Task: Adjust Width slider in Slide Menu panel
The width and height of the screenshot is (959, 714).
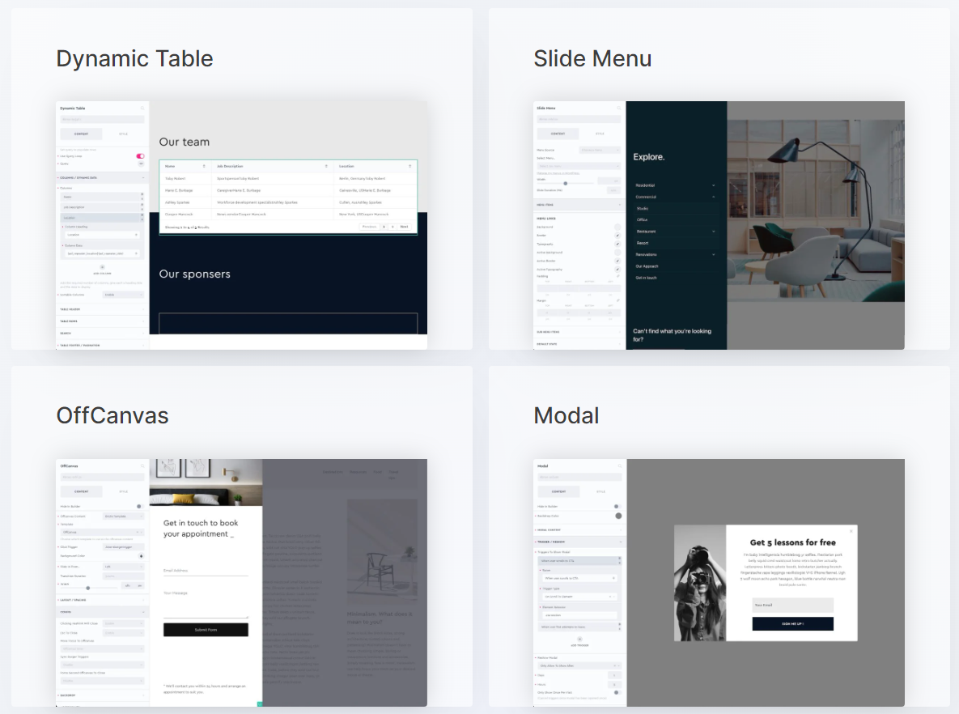Action: (x=565, y=184)
